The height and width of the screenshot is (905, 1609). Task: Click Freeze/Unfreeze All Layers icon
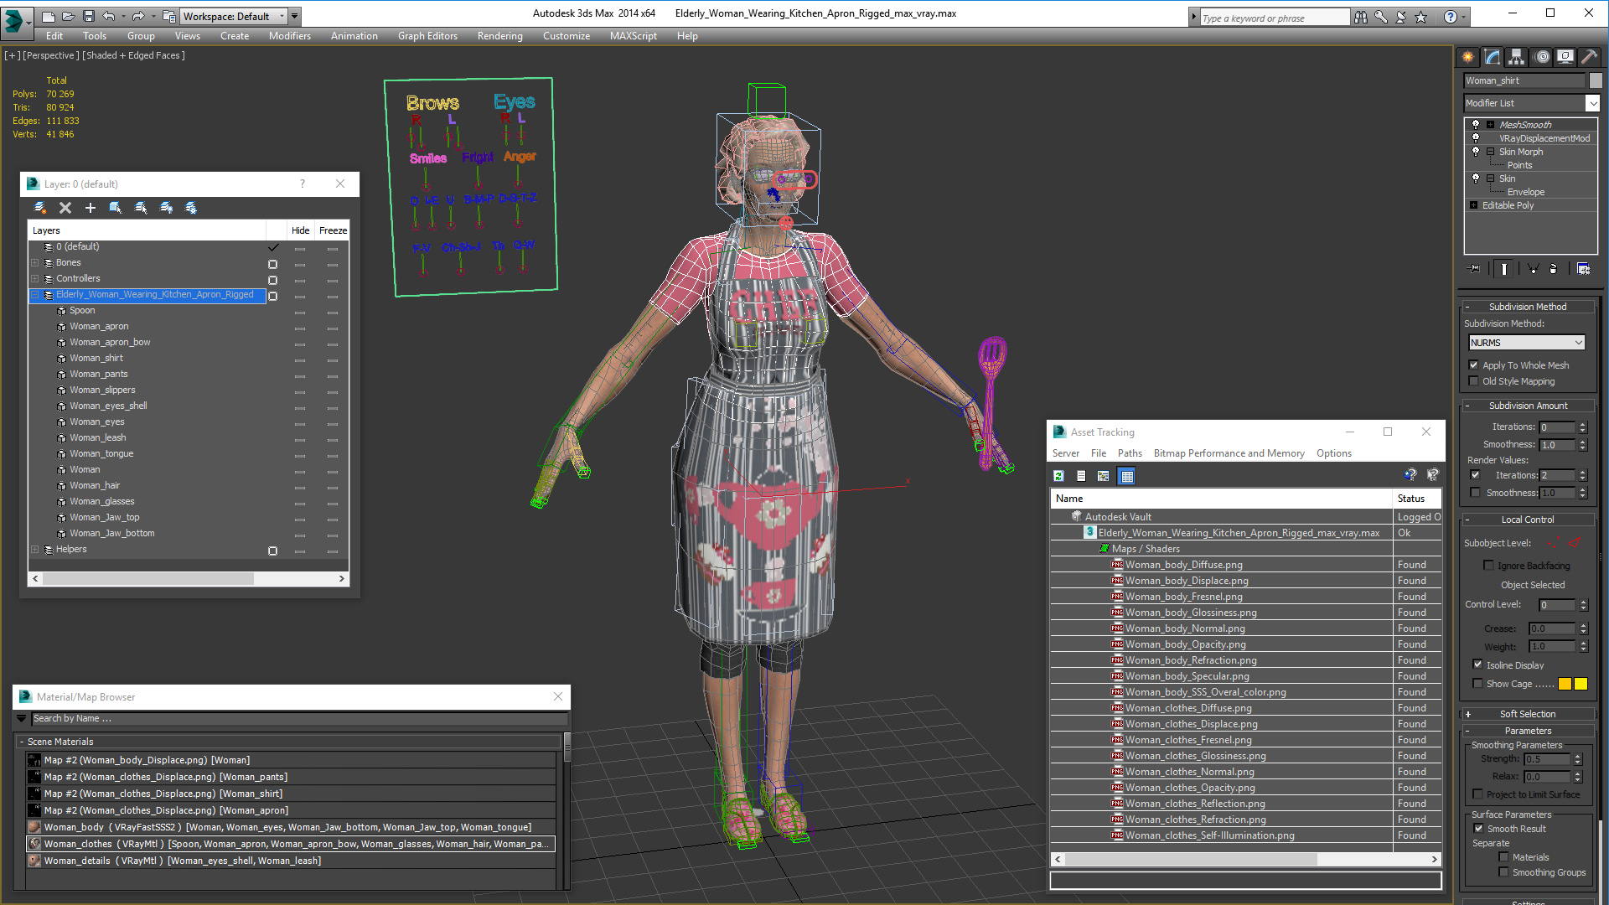pyautogui.click(x=191, y=208)
